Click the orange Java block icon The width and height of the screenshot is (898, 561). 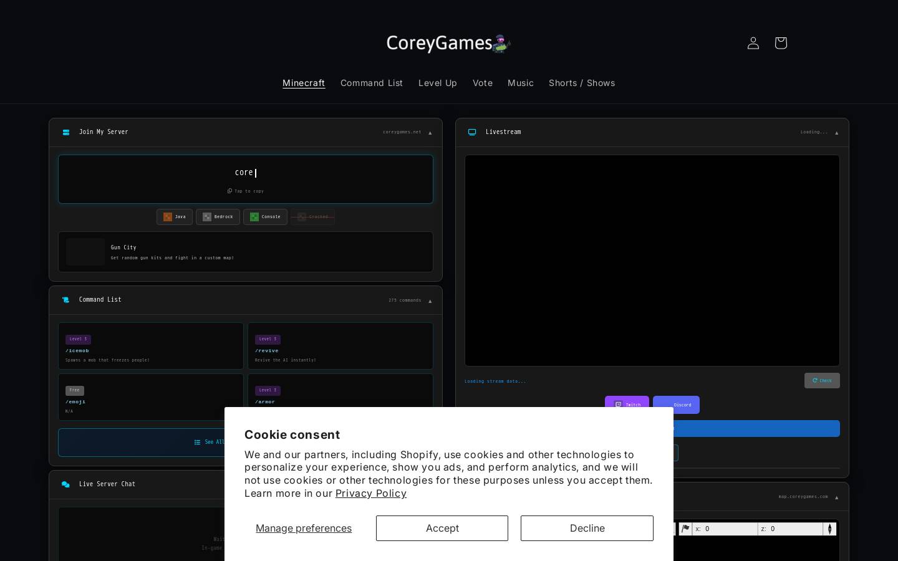168,217
